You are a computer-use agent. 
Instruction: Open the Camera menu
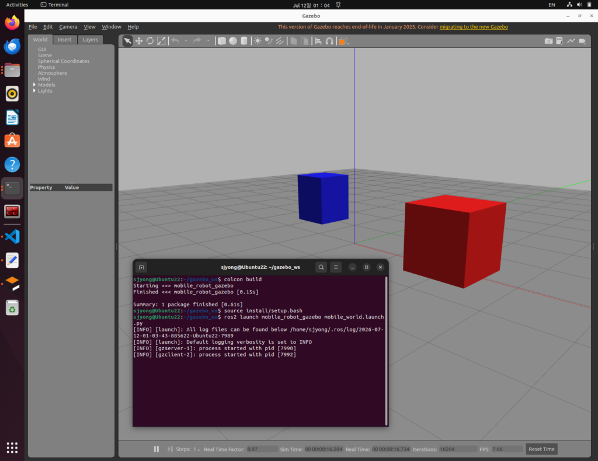point(68,27)
